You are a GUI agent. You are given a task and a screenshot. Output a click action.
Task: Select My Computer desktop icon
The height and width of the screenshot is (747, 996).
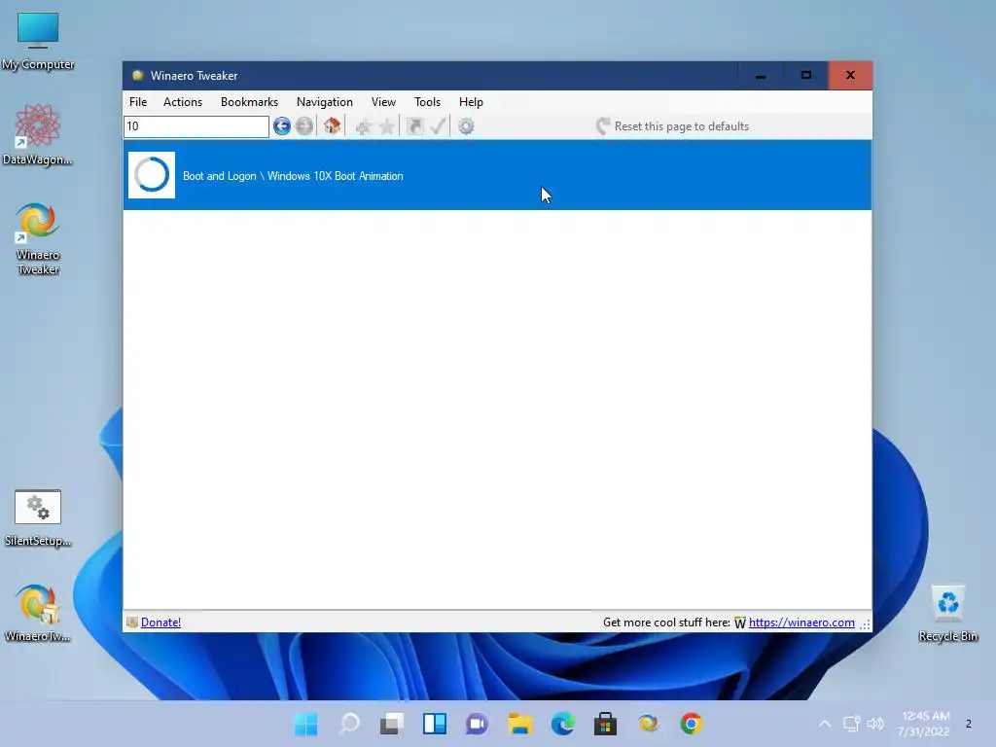pos(38,41)
